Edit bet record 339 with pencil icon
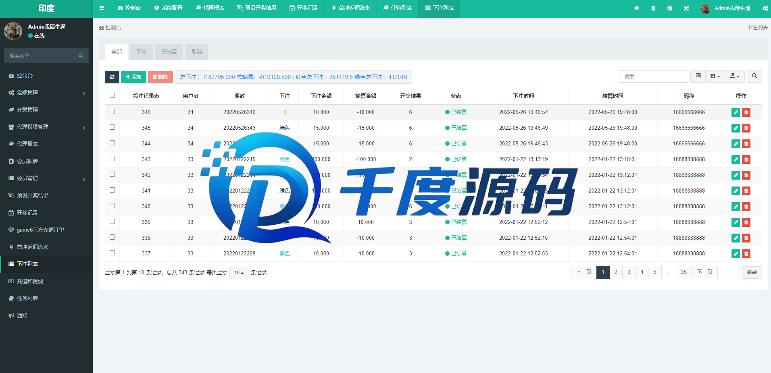Image resolution: width=771 pixels, height=373 pixels. tap(736, 222)
